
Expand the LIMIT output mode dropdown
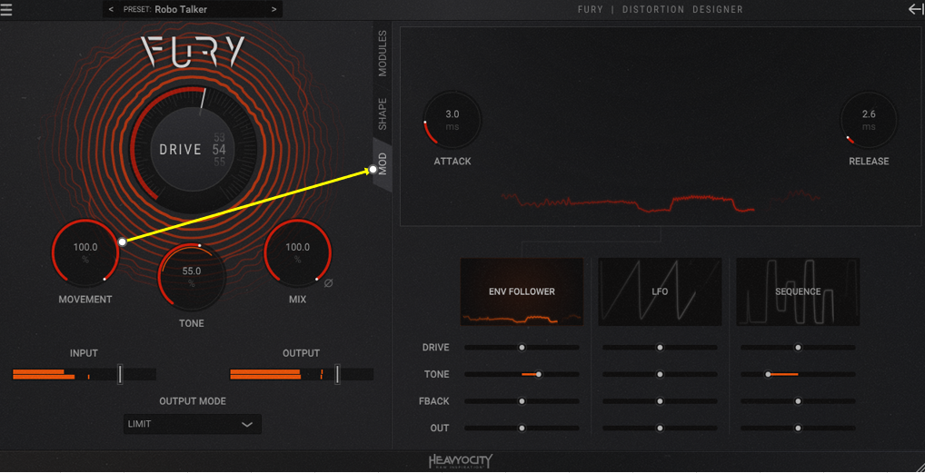pyautogui.click(x=193, y=424)
